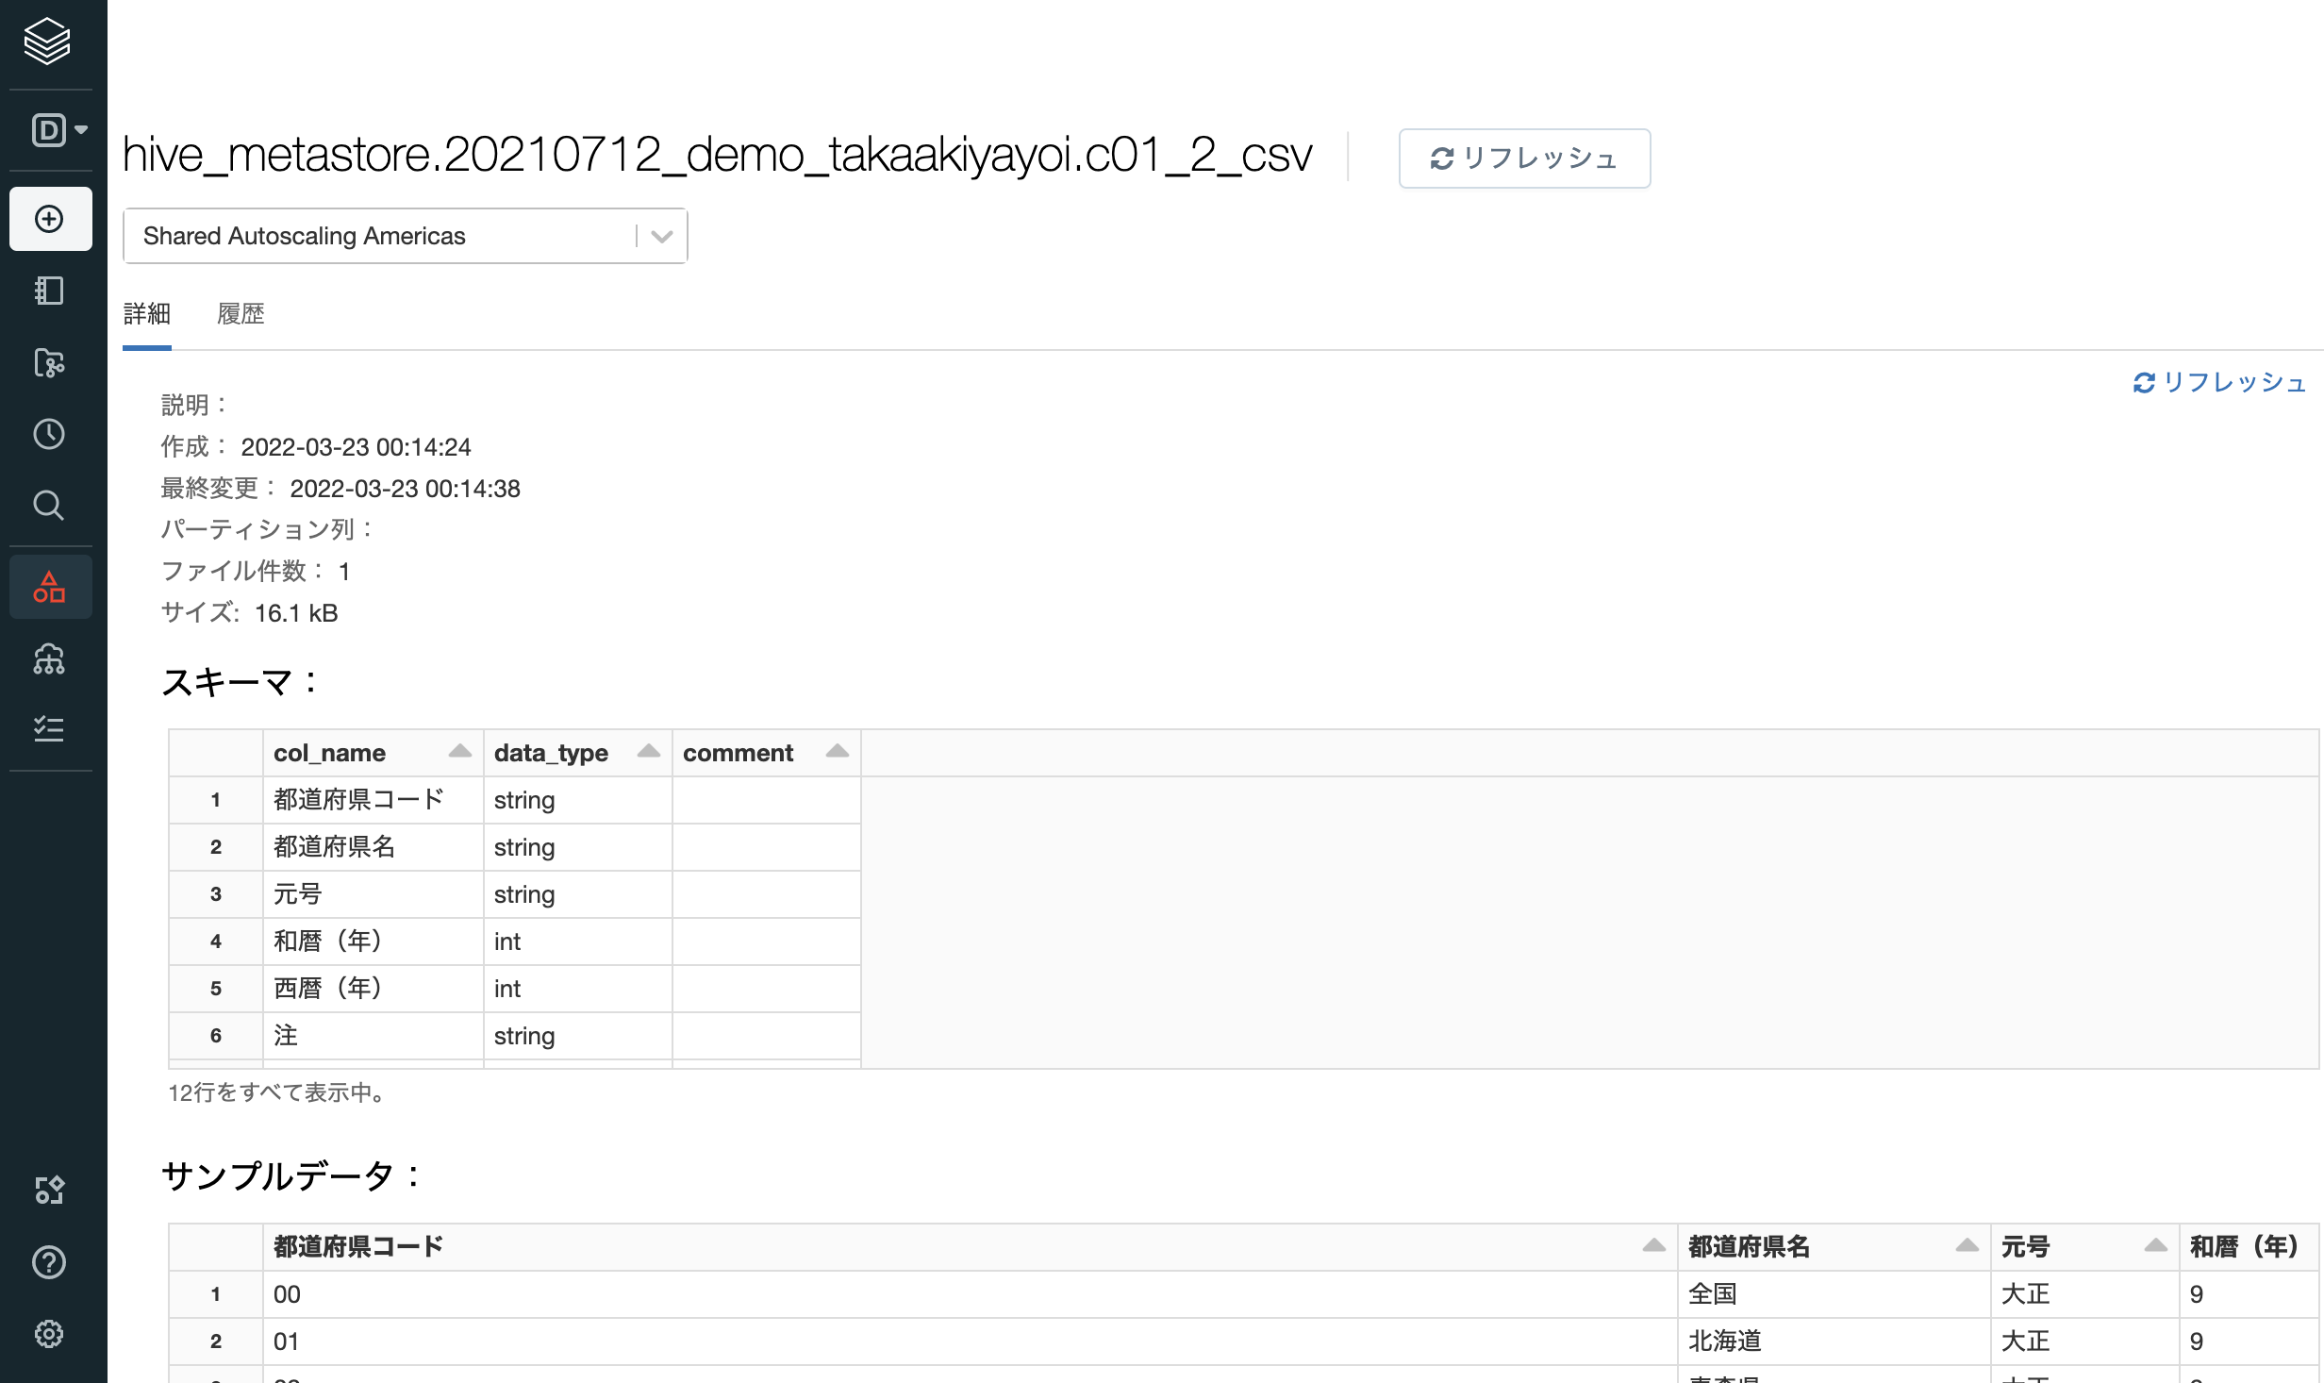The image size is (2324, 1383).
Task: Select the 北海道 sample data cell
Action: point(1726,1341)
